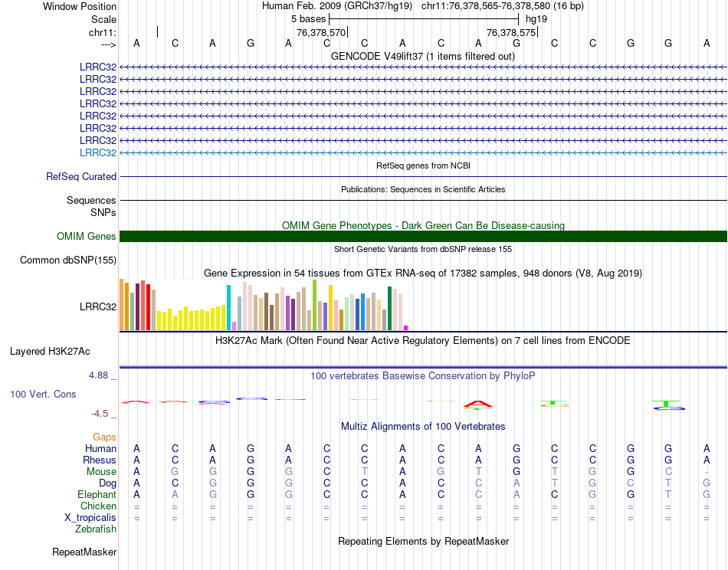Click the Scale label
The height and width of the screenshot is (570, 728).
[x=103, y=19]
